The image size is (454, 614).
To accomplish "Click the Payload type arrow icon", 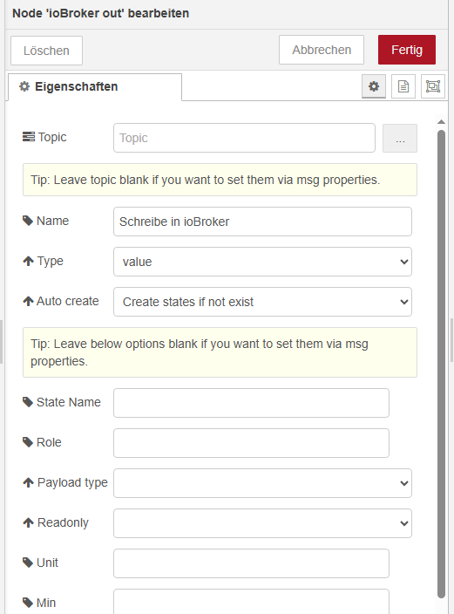I will coord(28,482).
